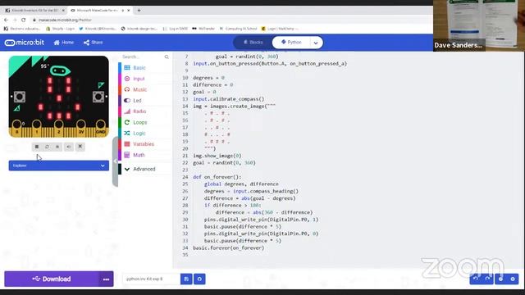Image resolution: width=525 pixels, height=295 pixels.
Task: Expand the Explorer file panel
Action: point(58,166)
